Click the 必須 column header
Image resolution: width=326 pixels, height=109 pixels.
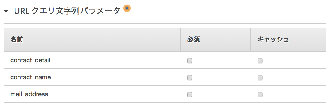point(193,39)
